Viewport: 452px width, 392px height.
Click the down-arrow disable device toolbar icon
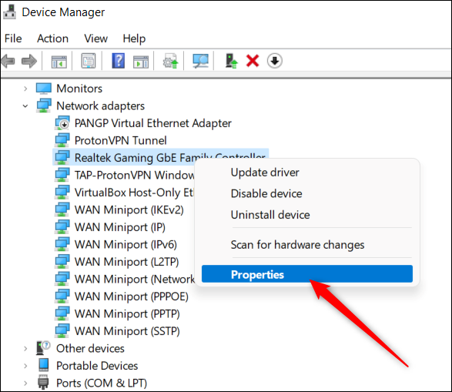click(x=275, y=61)
